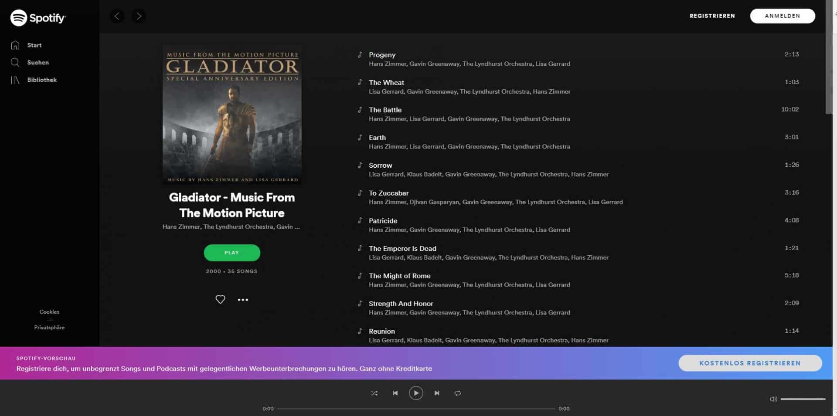Select the track title Progeny
Image resolution: width=837 pixels, height=416 pixels.
tap(382, 55)
